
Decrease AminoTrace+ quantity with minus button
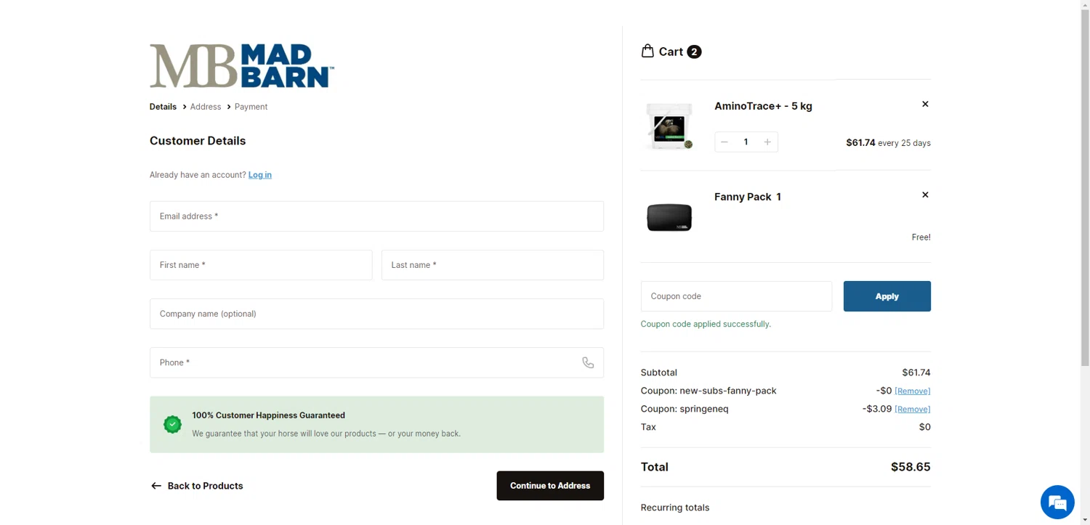tap(724, 142)
